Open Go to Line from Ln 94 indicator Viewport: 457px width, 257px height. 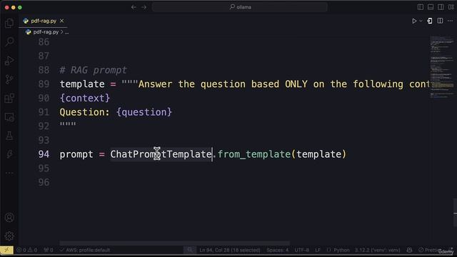pyautogui.click(x=230, y=250)
